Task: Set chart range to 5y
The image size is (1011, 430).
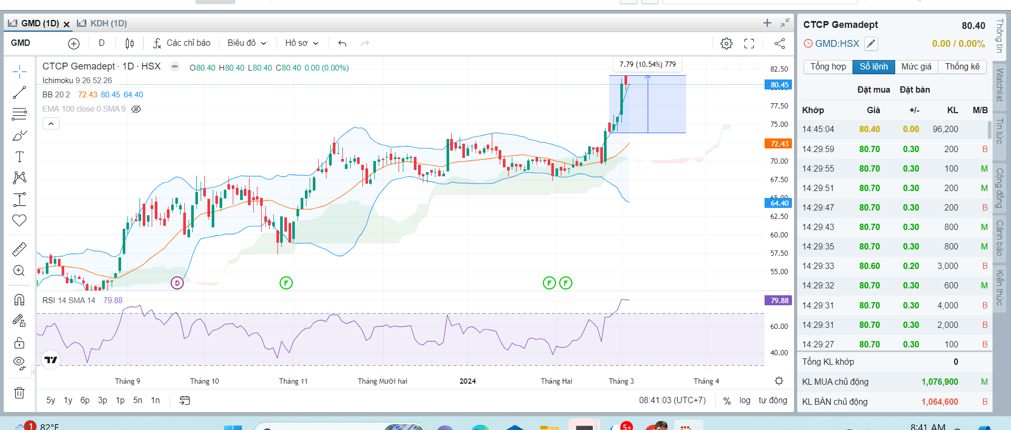Action: (x=51, y=401)
